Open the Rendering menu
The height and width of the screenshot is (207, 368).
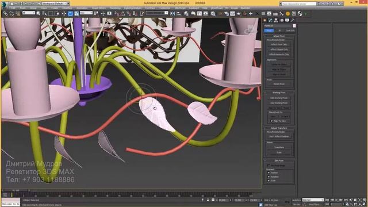coord(115,8)
